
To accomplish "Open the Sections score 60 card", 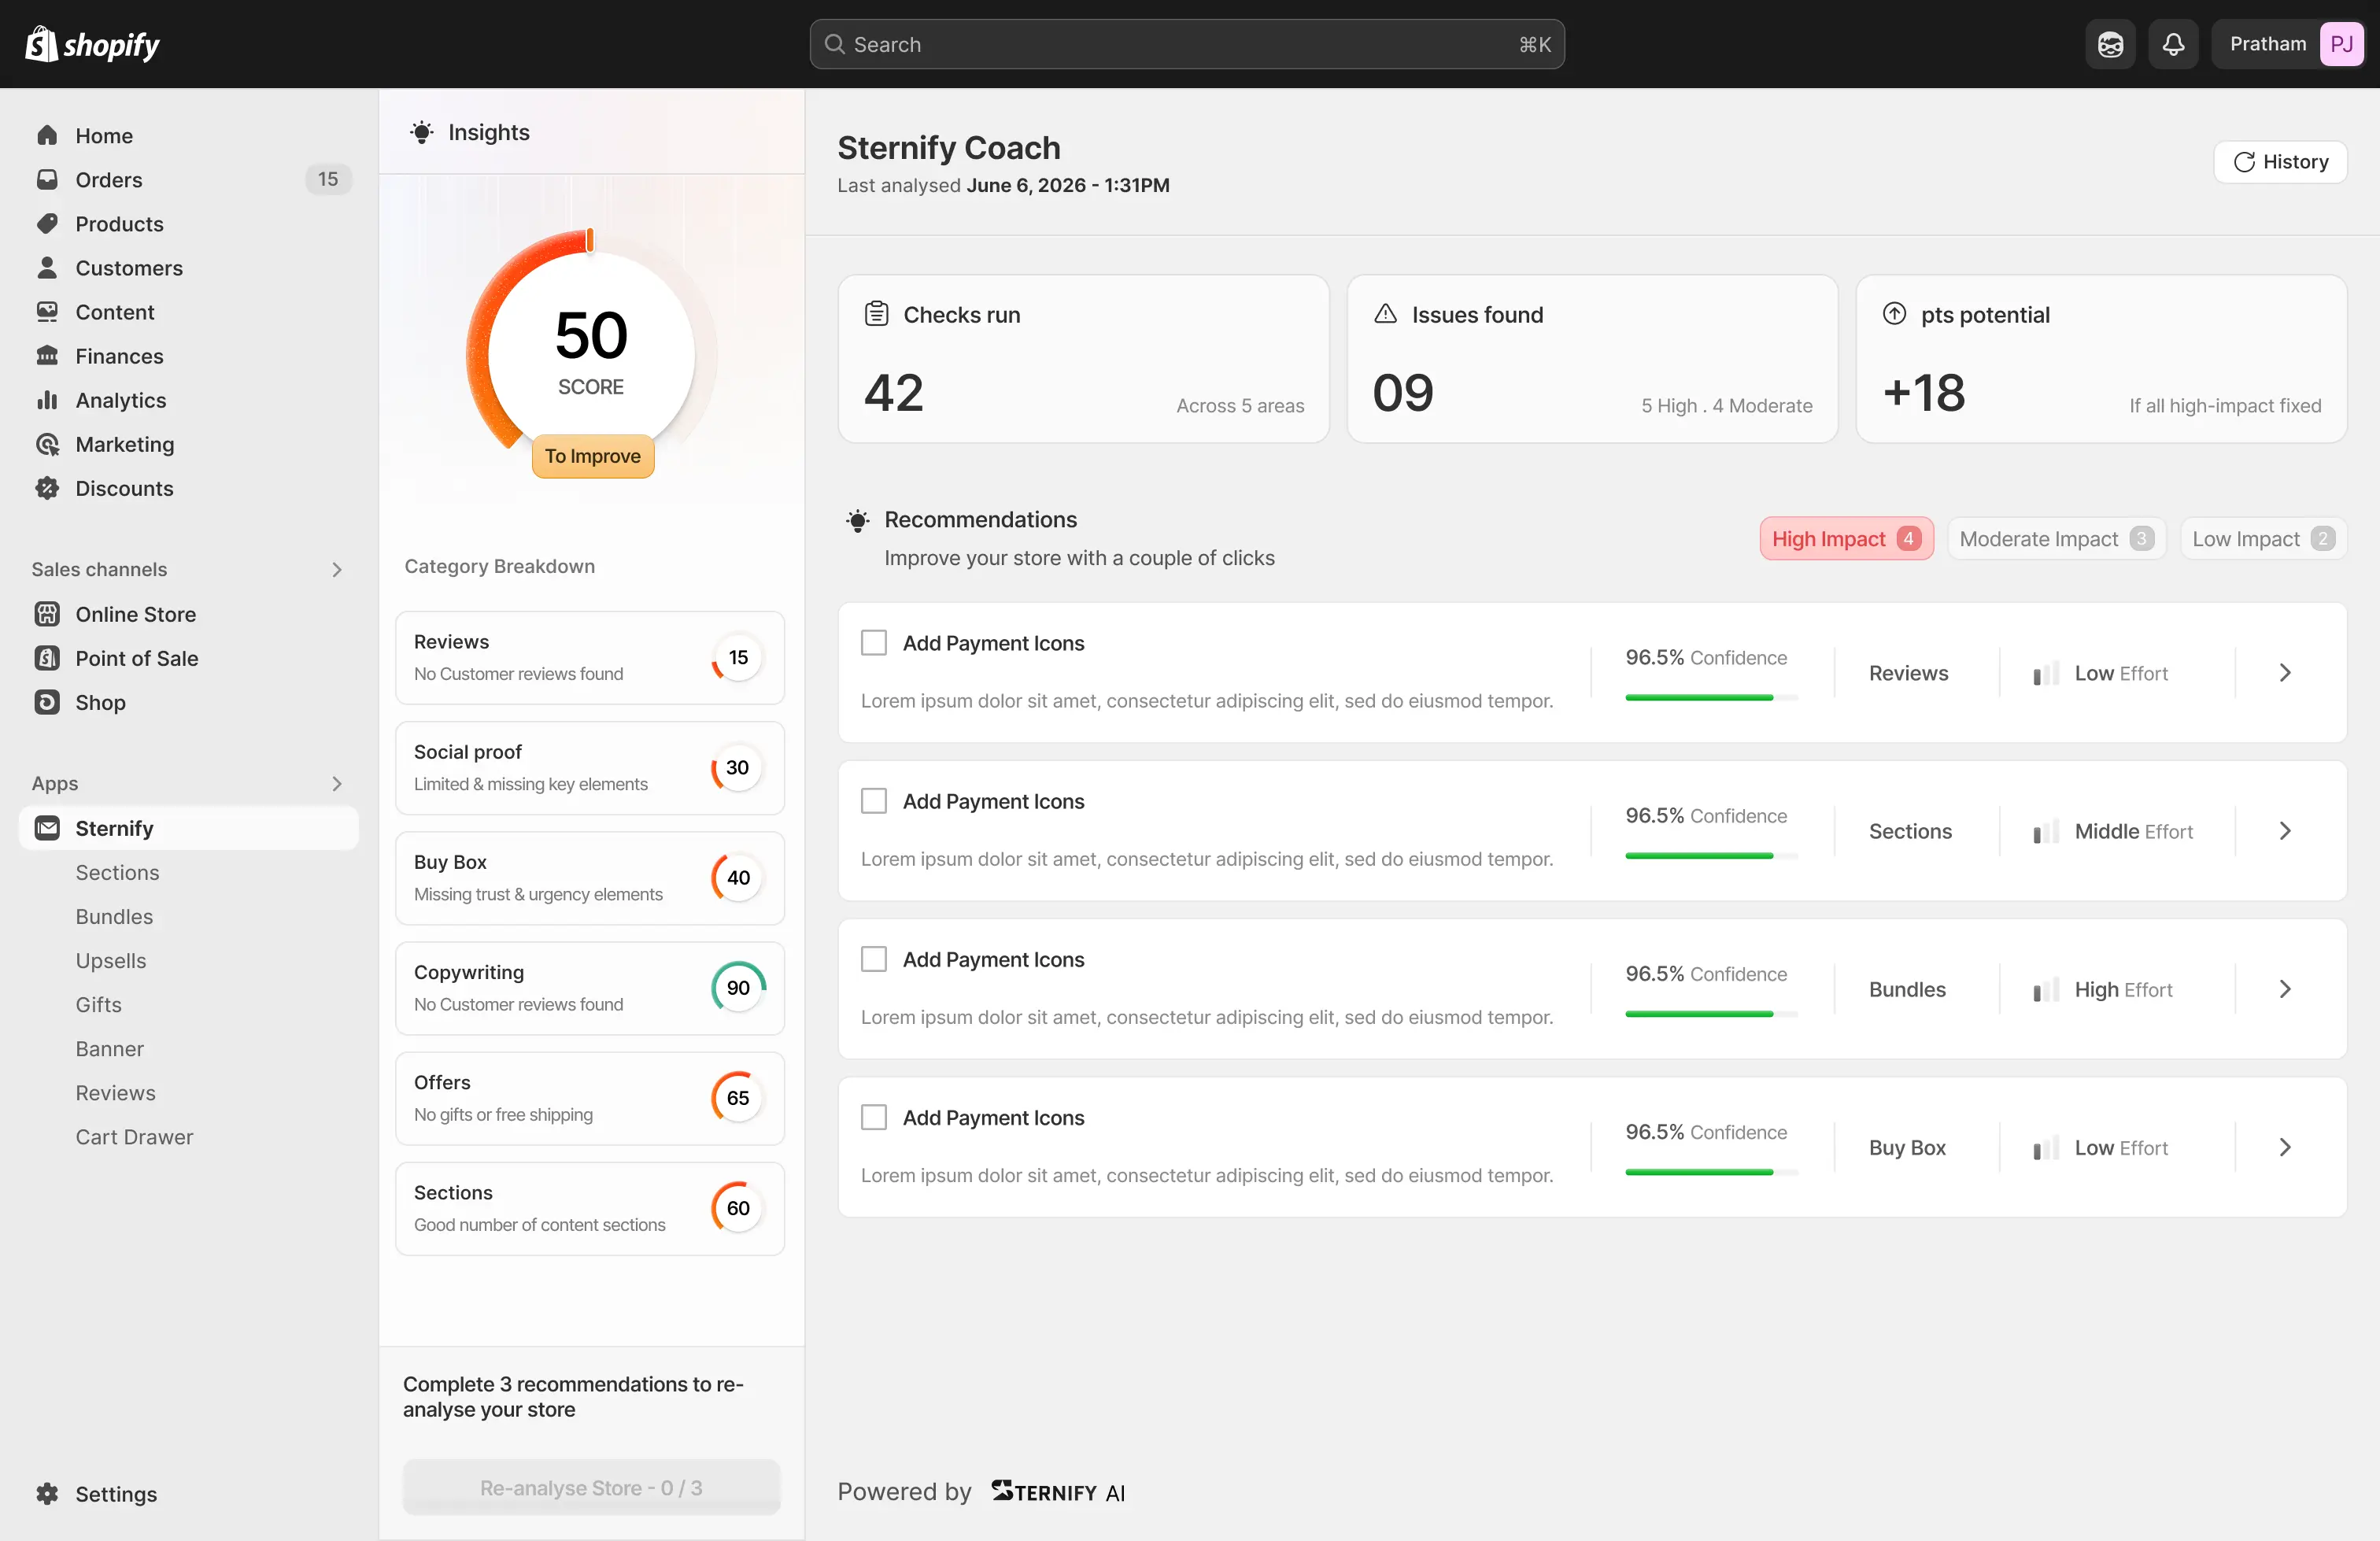I will click(x=589, y=1207).
